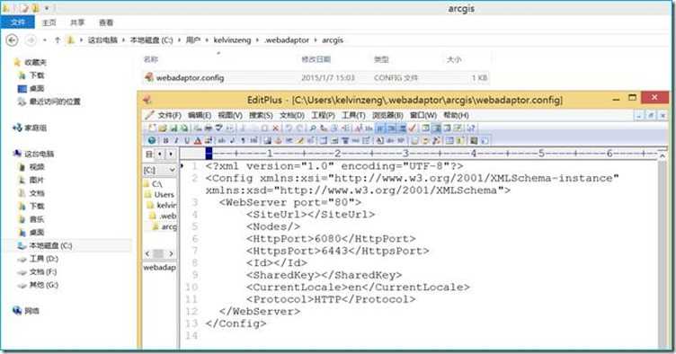Viewport: 676px width, 354px height.
Task: Create a new document in EditPlus toolbar
Action: pos(152,128)
